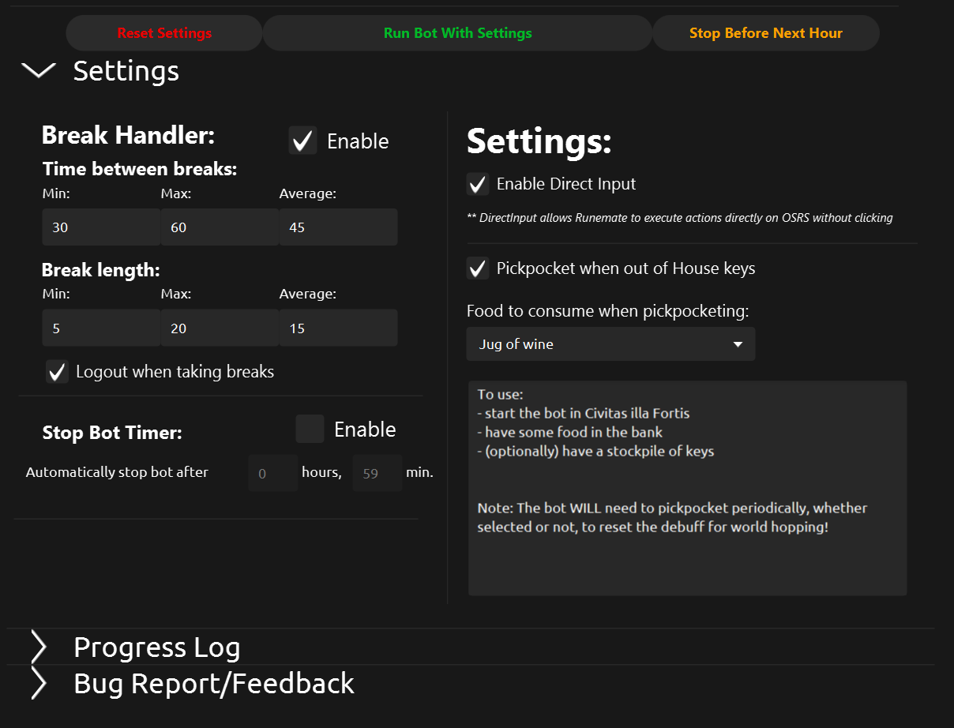This screenshot has width=954, height=728.
Task: Uncheck Enable Direct Input
Action: click(x=478, y=184)
